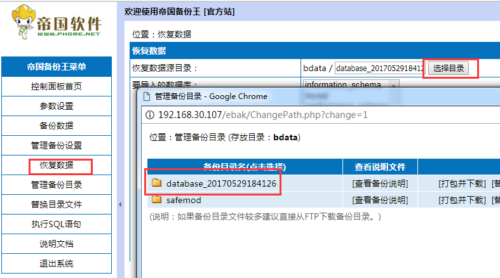Focus the restore source directory input field
This screenshot has width=500, height=278.
coord(380,68)
